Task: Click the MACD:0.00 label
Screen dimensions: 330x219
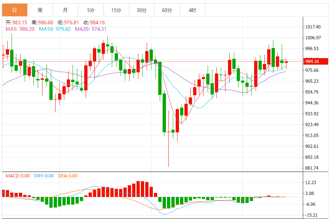Action: (x=17, y=176)
